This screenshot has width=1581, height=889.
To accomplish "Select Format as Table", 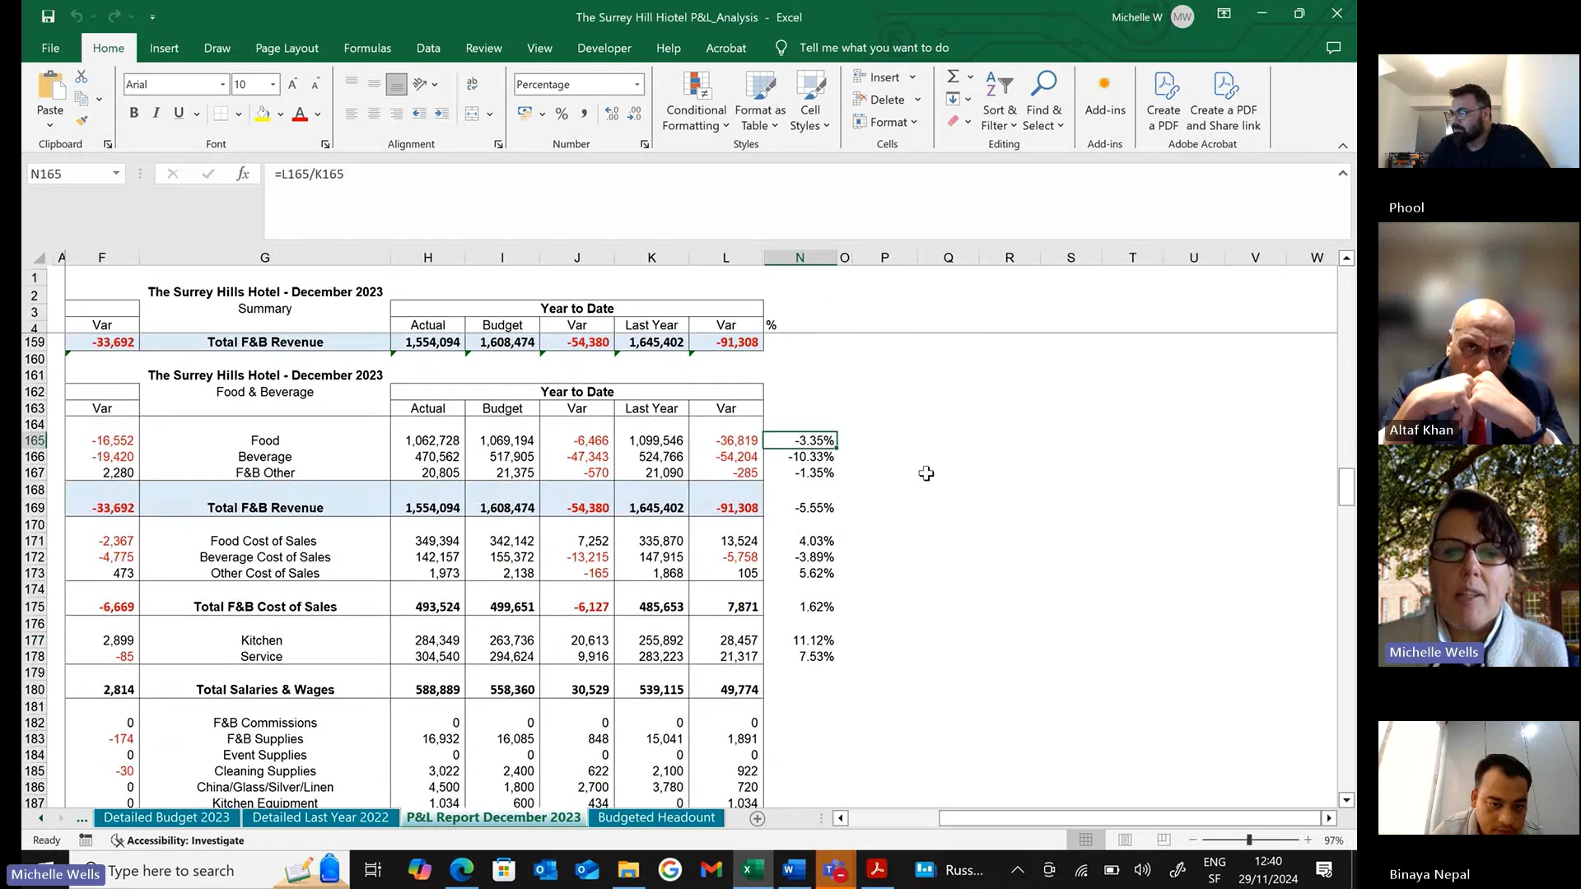I will tap(758, 101).
